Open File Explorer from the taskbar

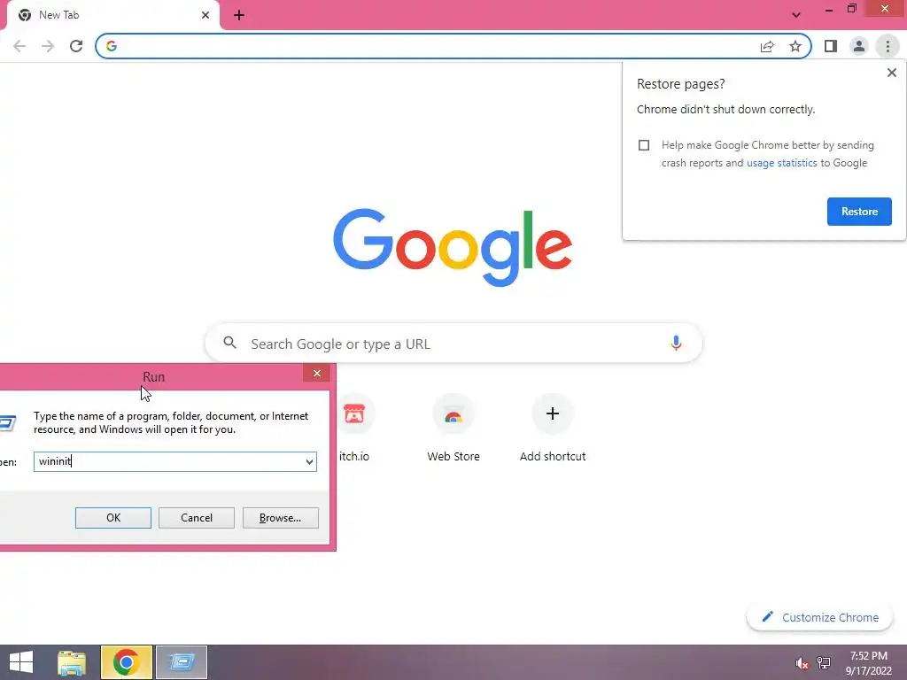(x=72, y=662)
